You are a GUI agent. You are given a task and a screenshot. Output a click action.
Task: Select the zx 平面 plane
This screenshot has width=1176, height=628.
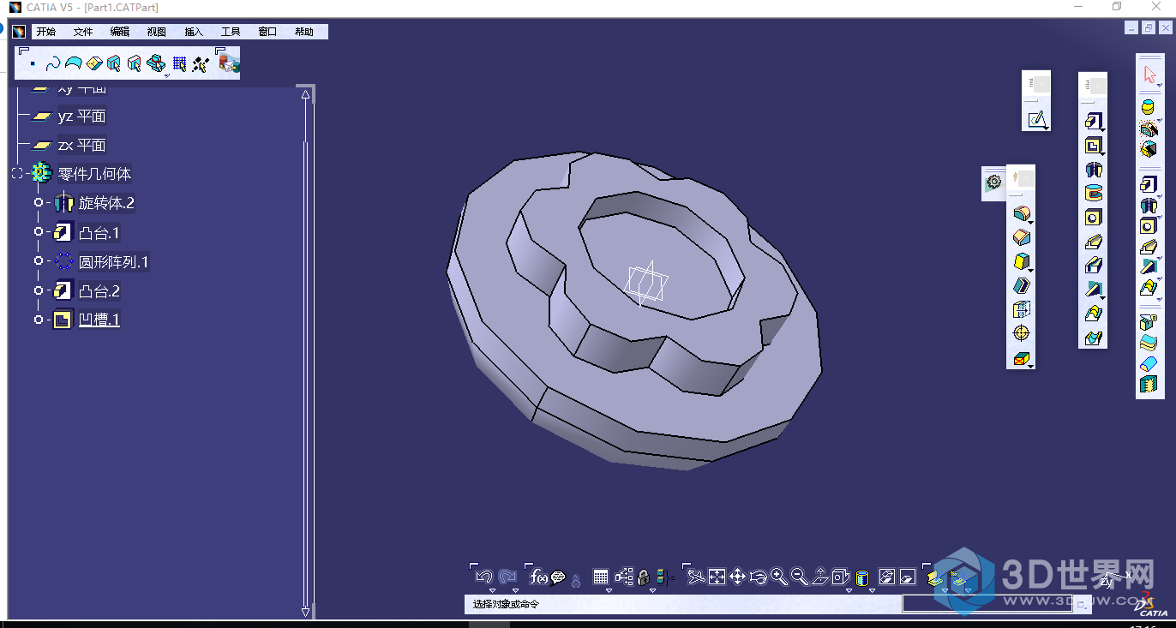(81, 145)
